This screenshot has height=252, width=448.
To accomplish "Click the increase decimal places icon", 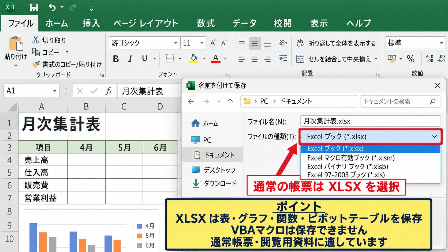I will [x=429, y=59].
